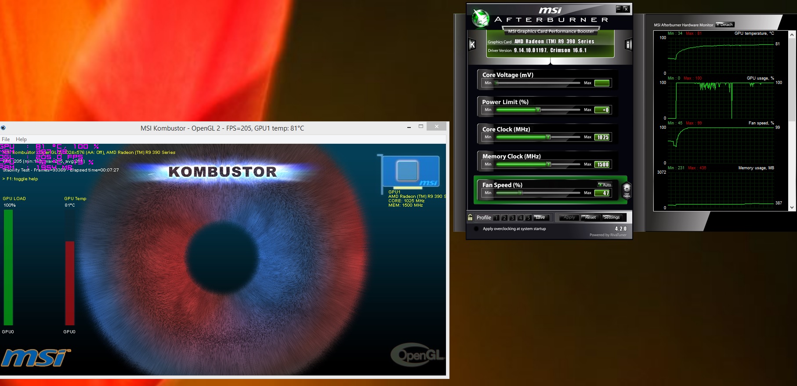Screen dimensions: 797x386
Task: Click the 4.2.0 version number
Action: [x=621, y=229]
